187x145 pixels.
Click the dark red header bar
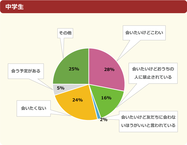(93, 7)
